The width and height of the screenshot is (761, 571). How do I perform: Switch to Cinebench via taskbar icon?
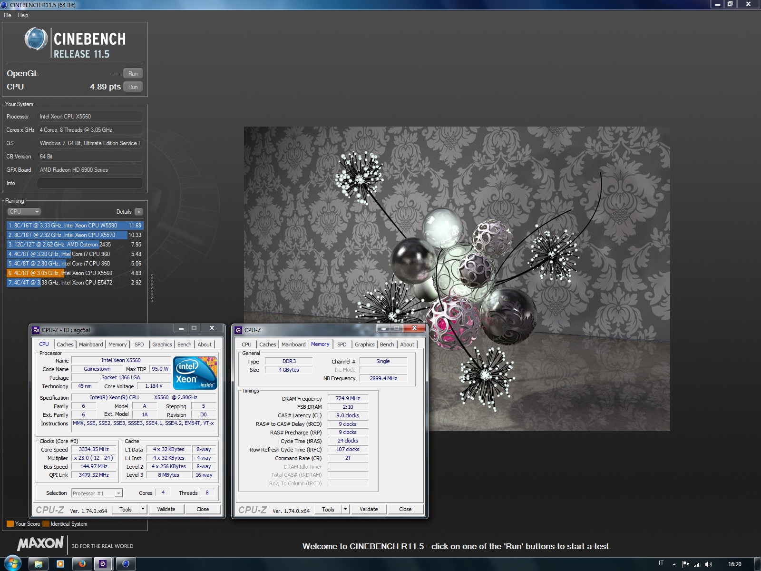point(126,564)
